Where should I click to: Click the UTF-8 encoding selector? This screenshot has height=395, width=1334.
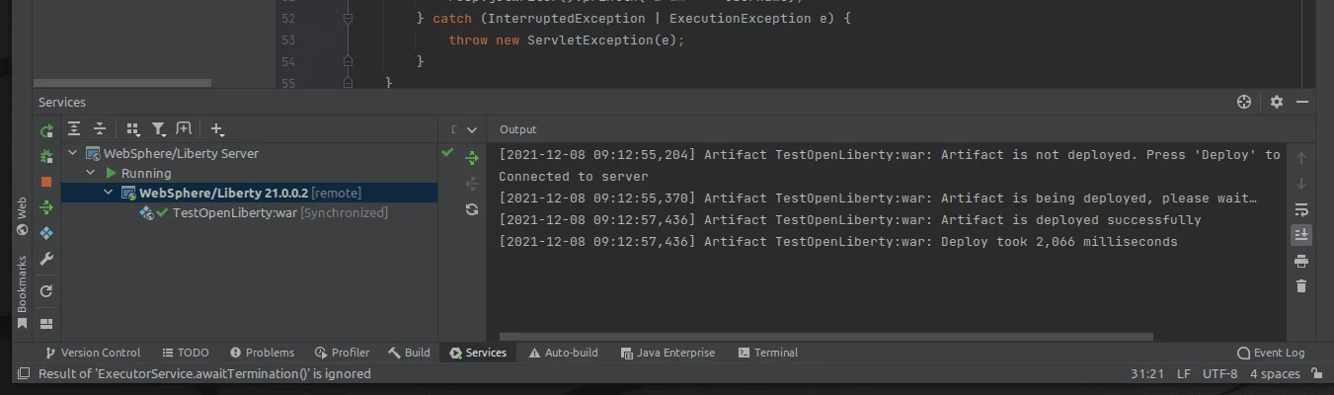click(x=1219, y=374)
